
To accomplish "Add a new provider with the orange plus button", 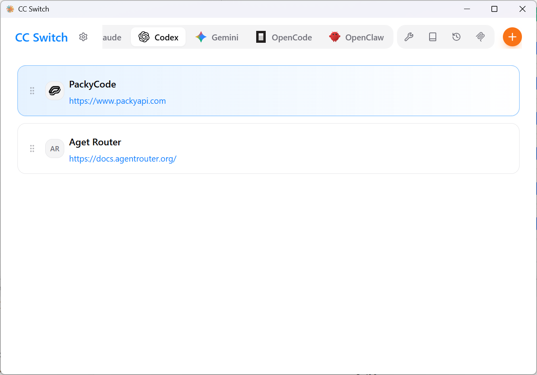I will tap(512, 37).
